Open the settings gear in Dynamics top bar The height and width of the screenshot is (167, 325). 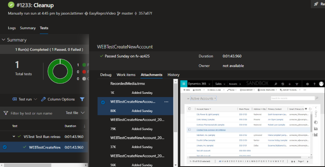coord(308,84)
